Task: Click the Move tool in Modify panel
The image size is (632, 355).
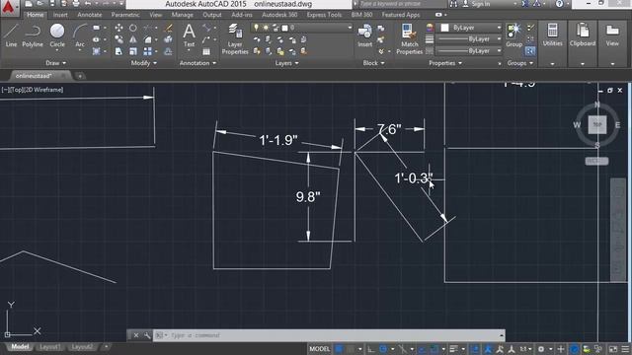Action: click(x=118, y=28)
